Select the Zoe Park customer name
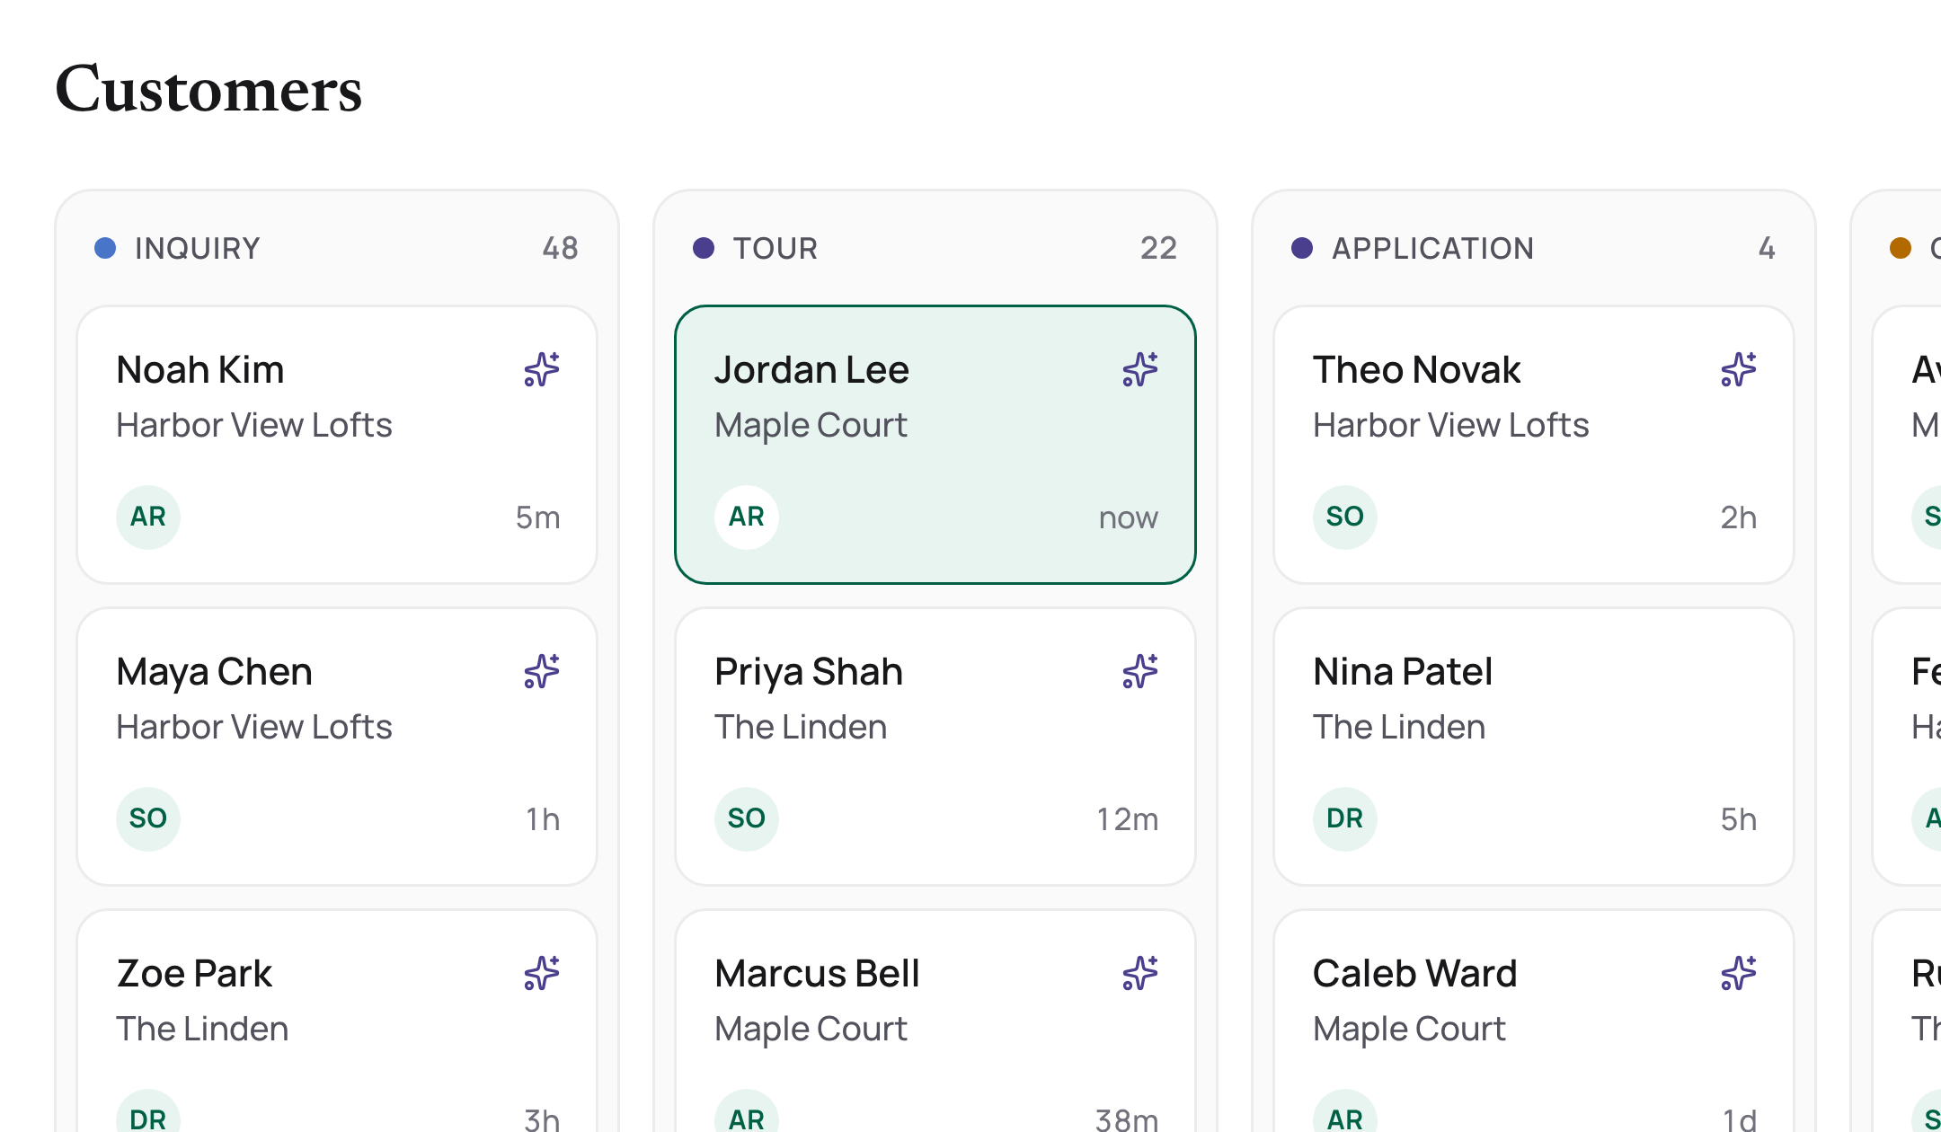 (194, 974)
